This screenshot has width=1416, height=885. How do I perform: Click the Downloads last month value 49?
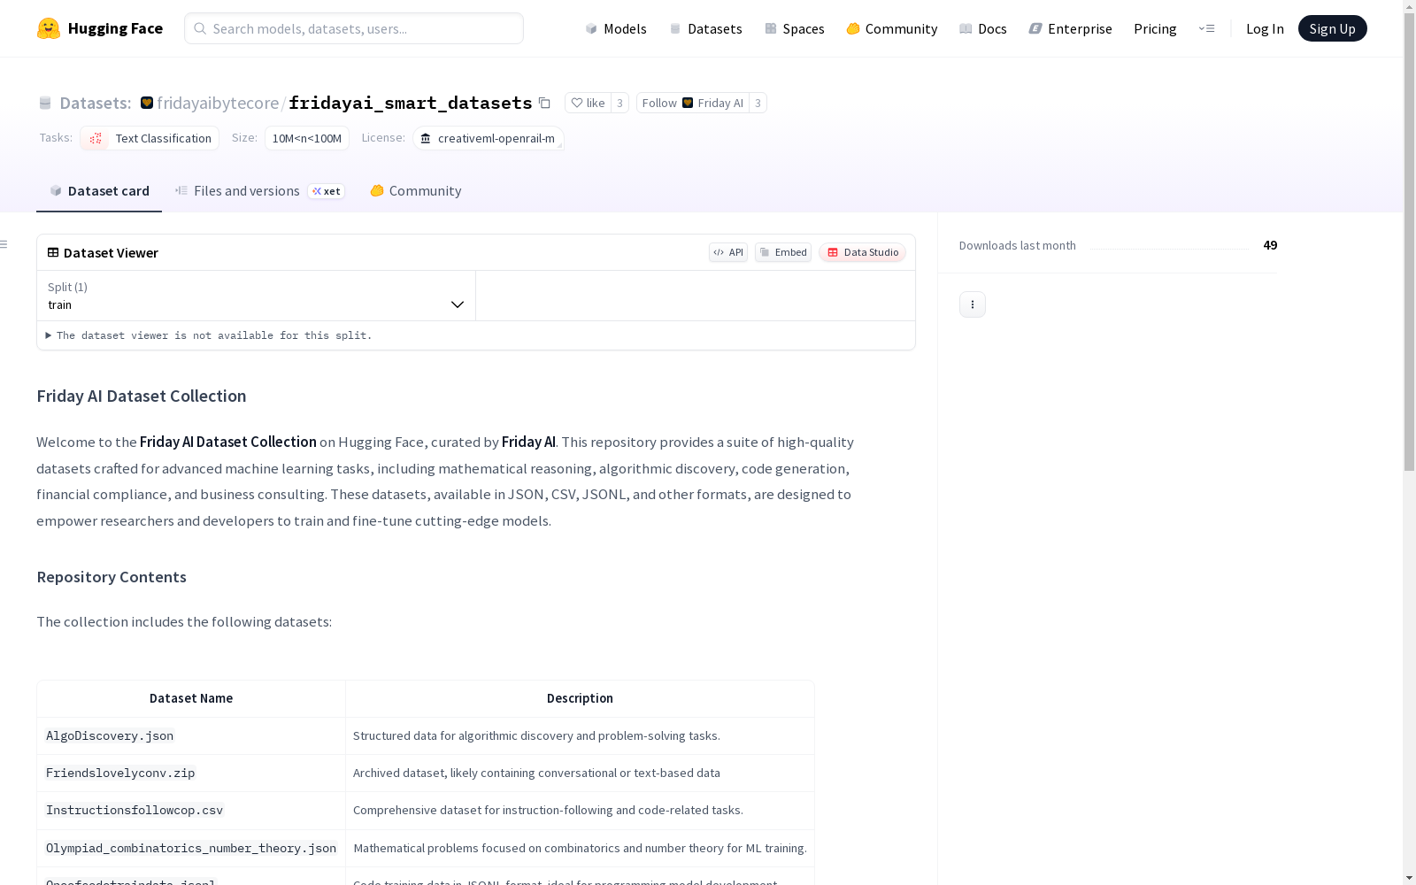click(1270, 245)
